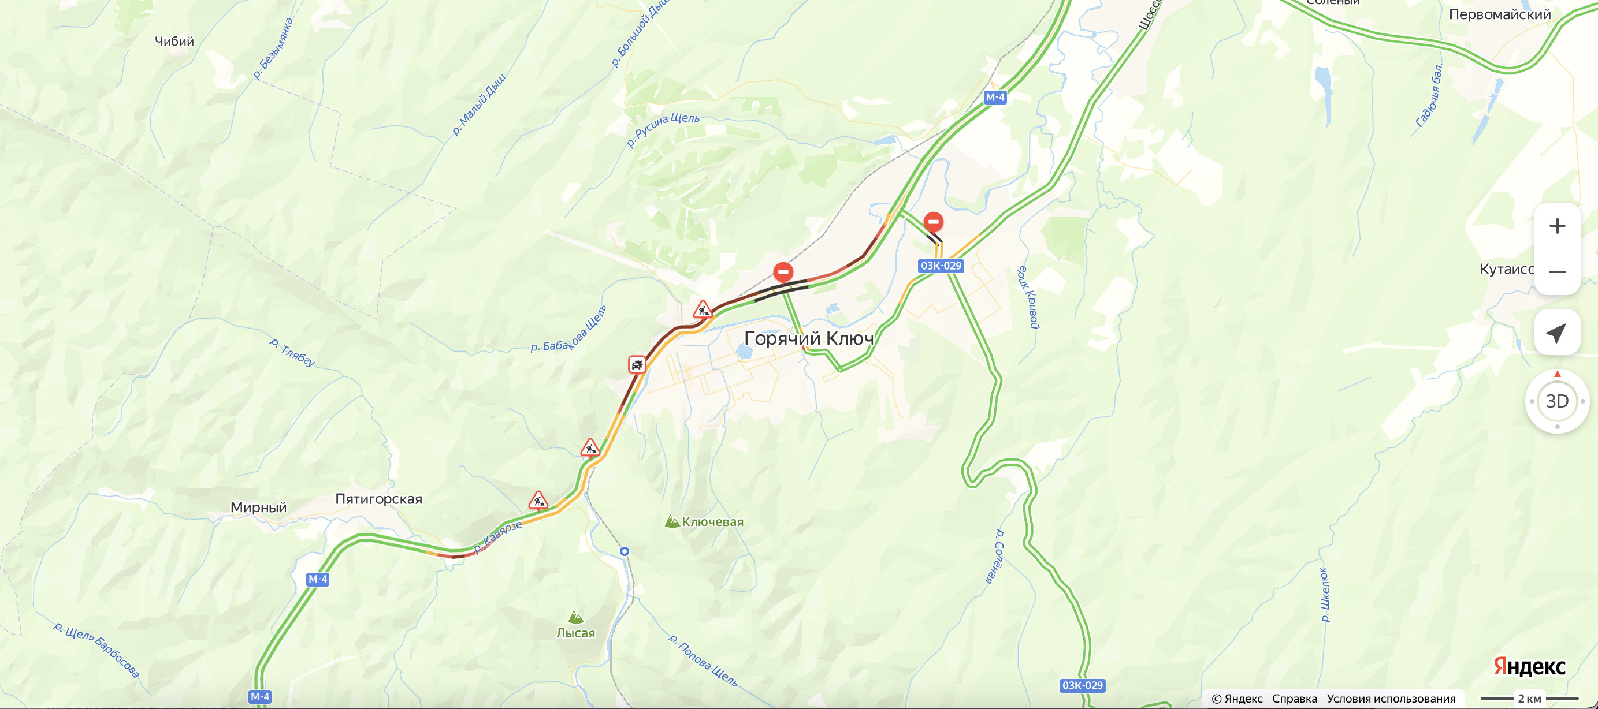This screenshot has height=709, width=1598.
Task: Zoom in with the plus button
Action: click(1557, 226)
